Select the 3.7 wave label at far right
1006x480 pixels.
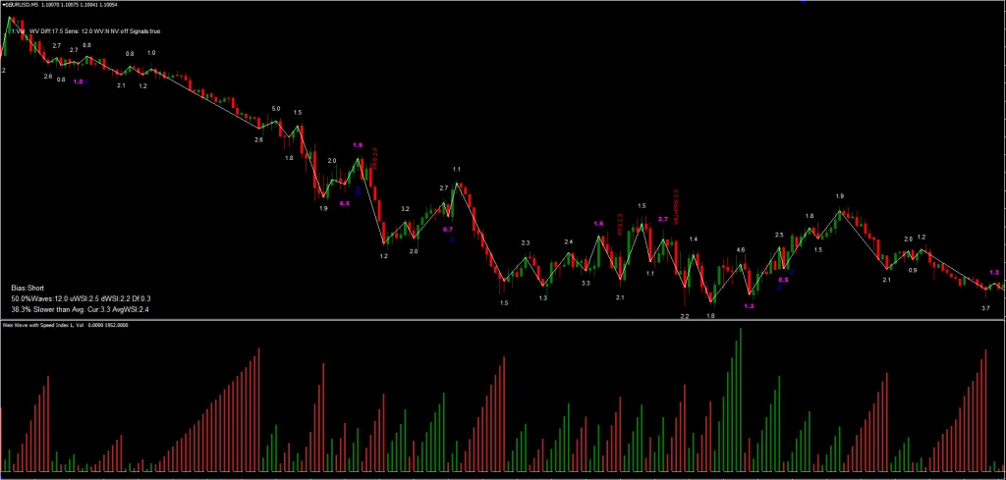pyautogui.click(x=985, y=308)
